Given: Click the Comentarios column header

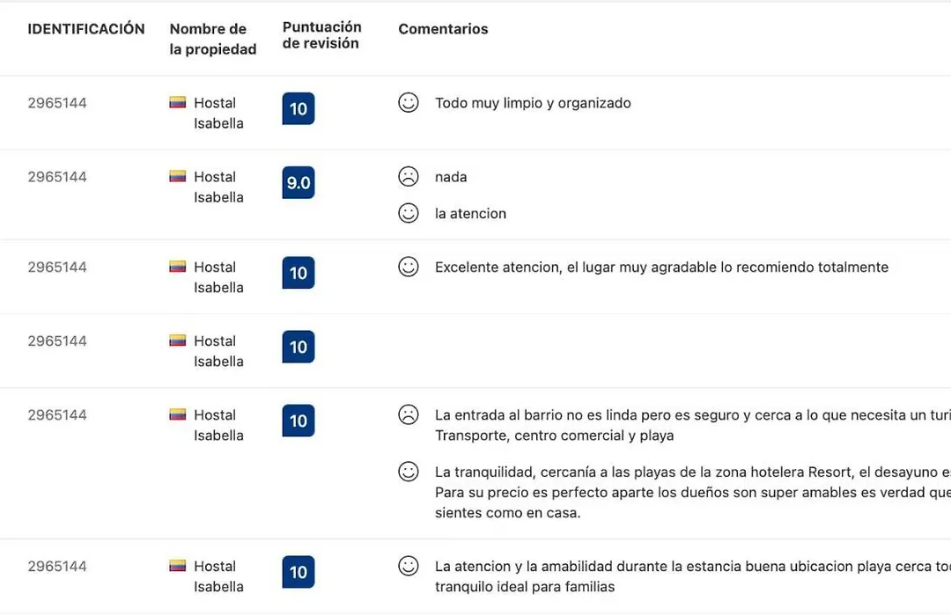Looking at the screenshot, I should pyautogui.click(x=443, y=29).
